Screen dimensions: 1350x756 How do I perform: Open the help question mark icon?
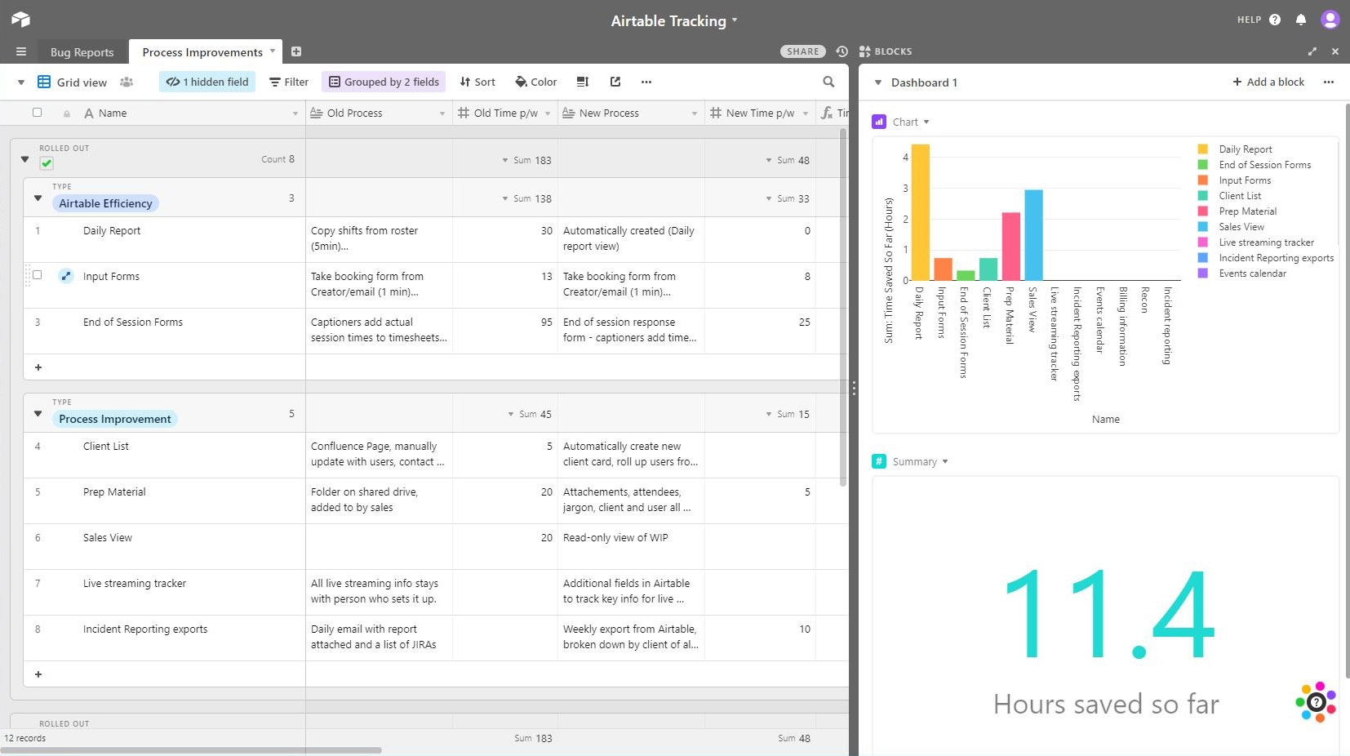(x=1275, y=20)
